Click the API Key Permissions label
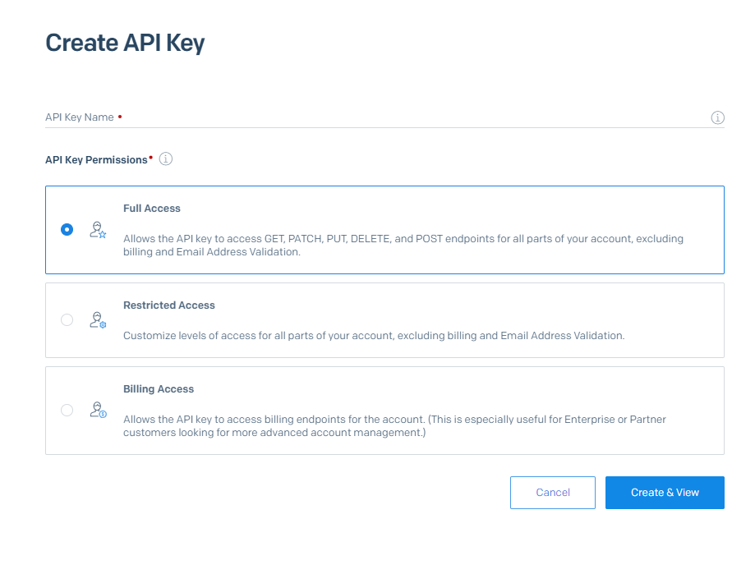Image resolution: width=755 pixels, height=574 pixels. (x=96, y=160)
